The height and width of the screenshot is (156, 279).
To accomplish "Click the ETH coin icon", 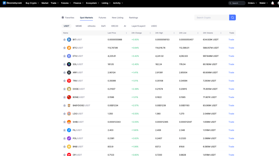I will pos(69,56).
